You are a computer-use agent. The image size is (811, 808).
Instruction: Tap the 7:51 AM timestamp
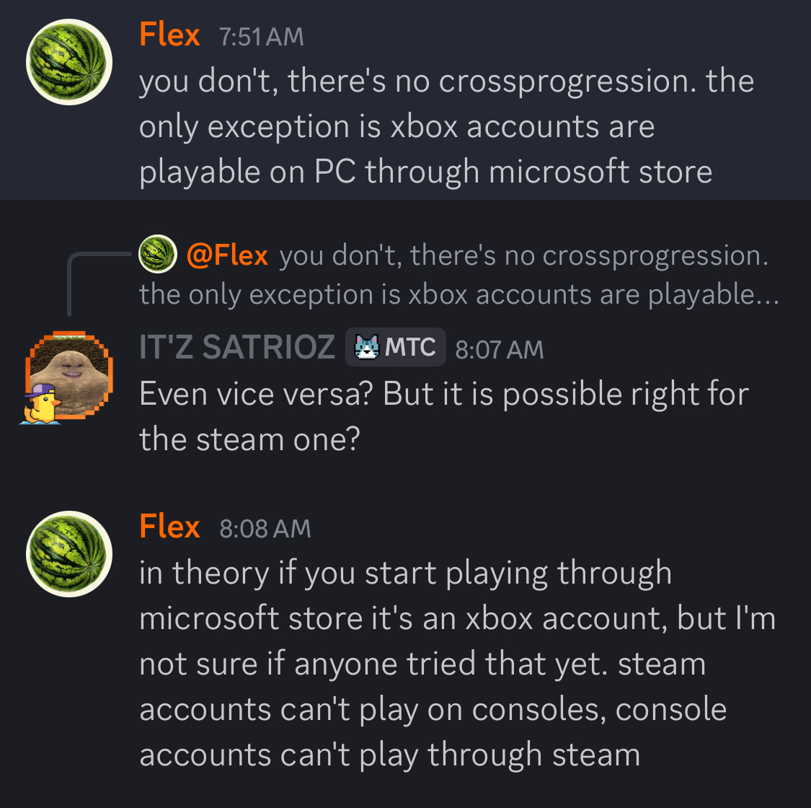[262, 37]
